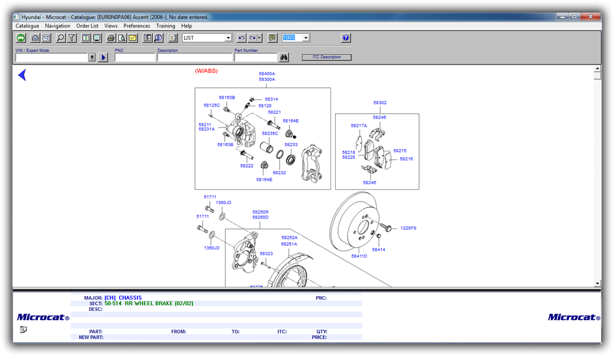The height and width of the screenshot is (356, 614).
Task: Click the zoom percentage text field
Action: tap(292, 38)
